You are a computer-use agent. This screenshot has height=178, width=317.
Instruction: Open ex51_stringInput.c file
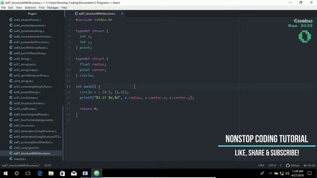tap(25, 64)
